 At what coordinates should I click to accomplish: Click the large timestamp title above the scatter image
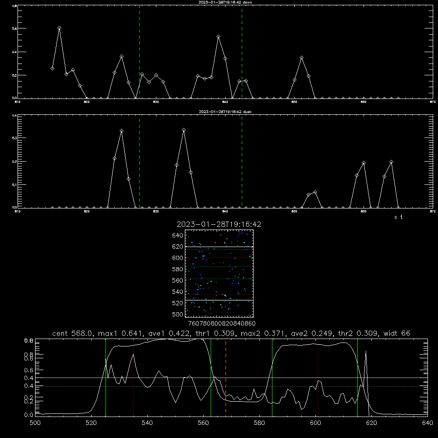point(219,224)
